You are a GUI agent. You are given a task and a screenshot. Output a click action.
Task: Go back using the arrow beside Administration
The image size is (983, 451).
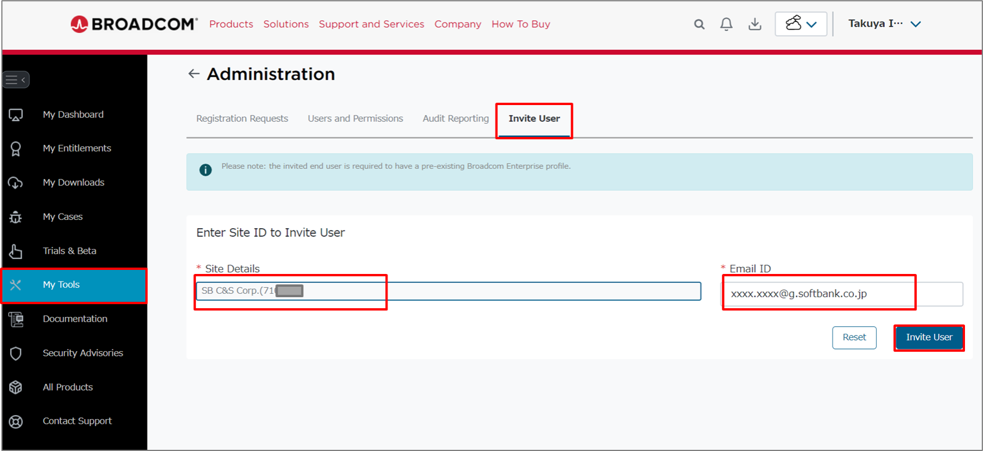194,74
